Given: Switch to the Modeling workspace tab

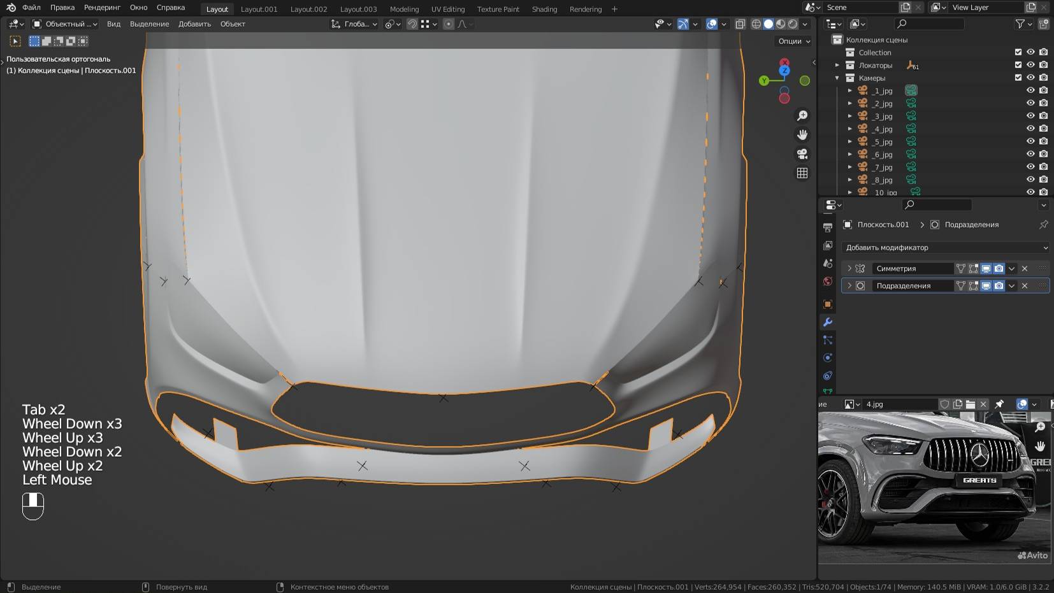Looking at the screenshot, I should 404,9.
